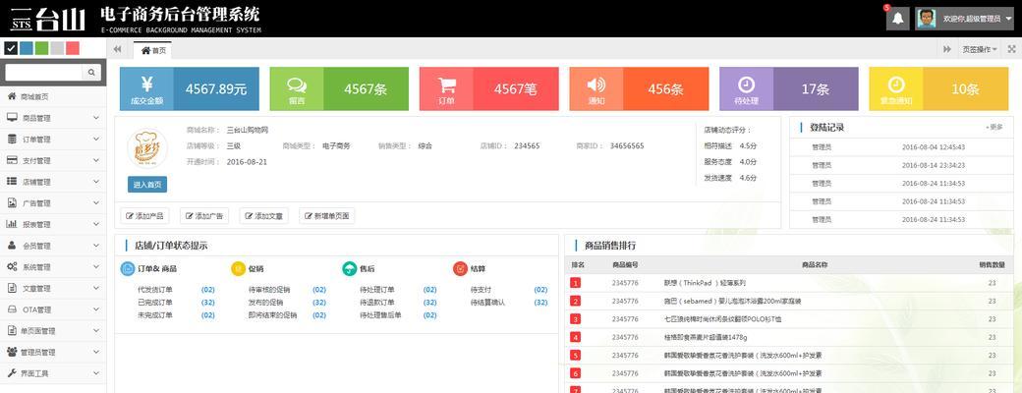Click the clock icon on the 待处理 card
This screenshot has height=393, width=1022.
click(746, 84)
